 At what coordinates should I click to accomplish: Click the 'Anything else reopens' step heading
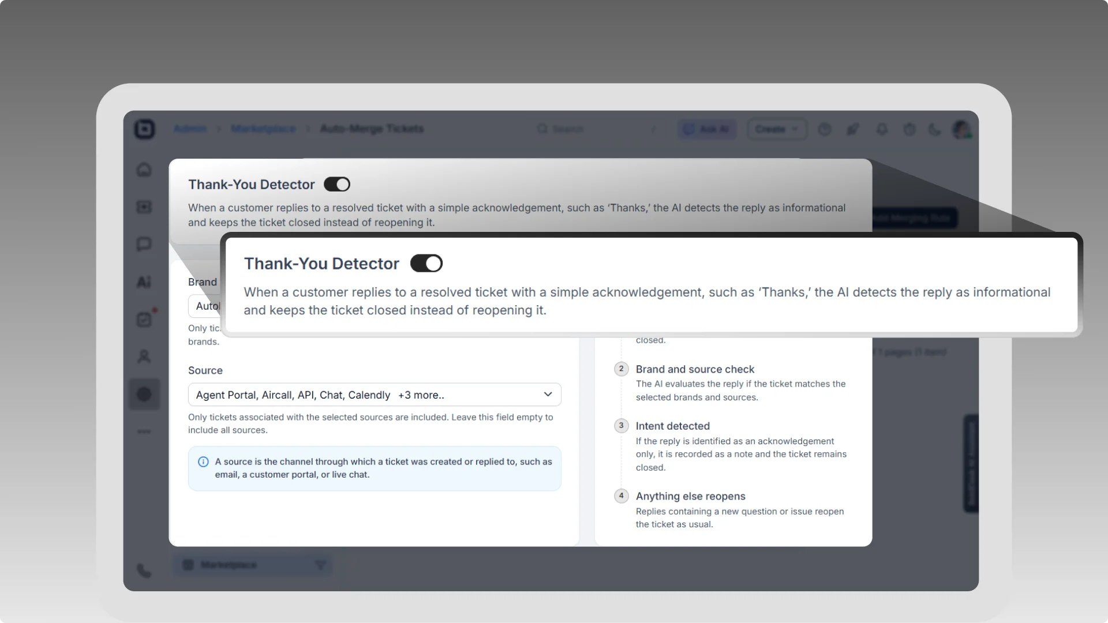pos(690,496)
